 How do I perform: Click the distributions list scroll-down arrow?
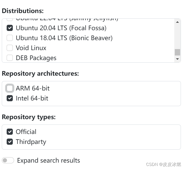click(177, 59)
